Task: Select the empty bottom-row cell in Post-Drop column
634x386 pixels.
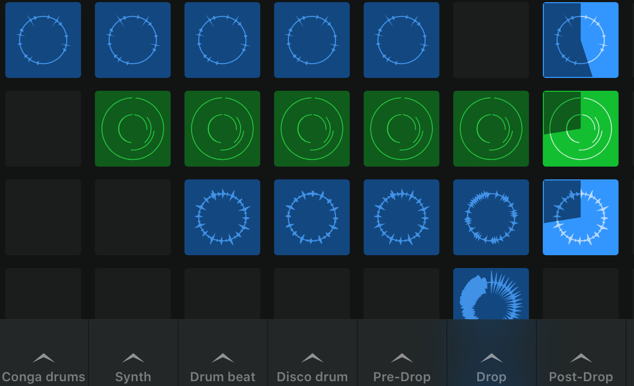Action: (581, 294)
